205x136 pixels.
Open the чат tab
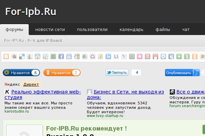click(x=186, y=30)
